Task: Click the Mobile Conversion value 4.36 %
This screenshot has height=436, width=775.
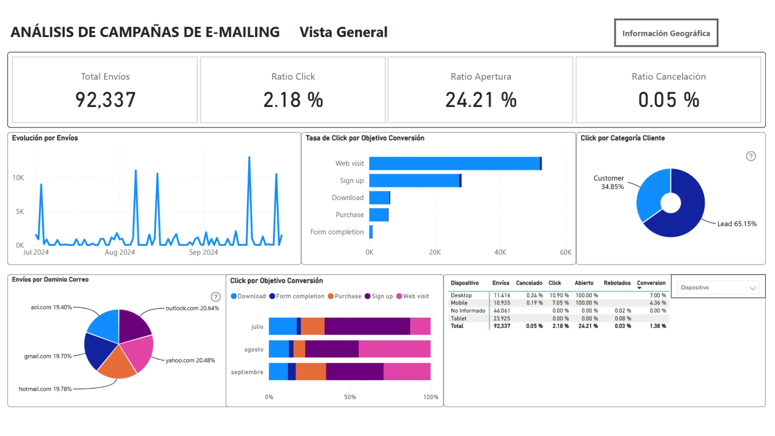Action: point(658,303)
